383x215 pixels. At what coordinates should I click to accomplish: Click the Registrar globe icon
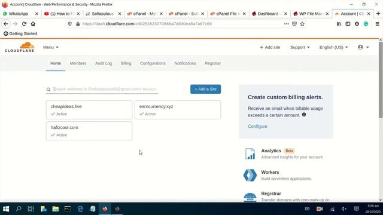(x=250, y=197)
